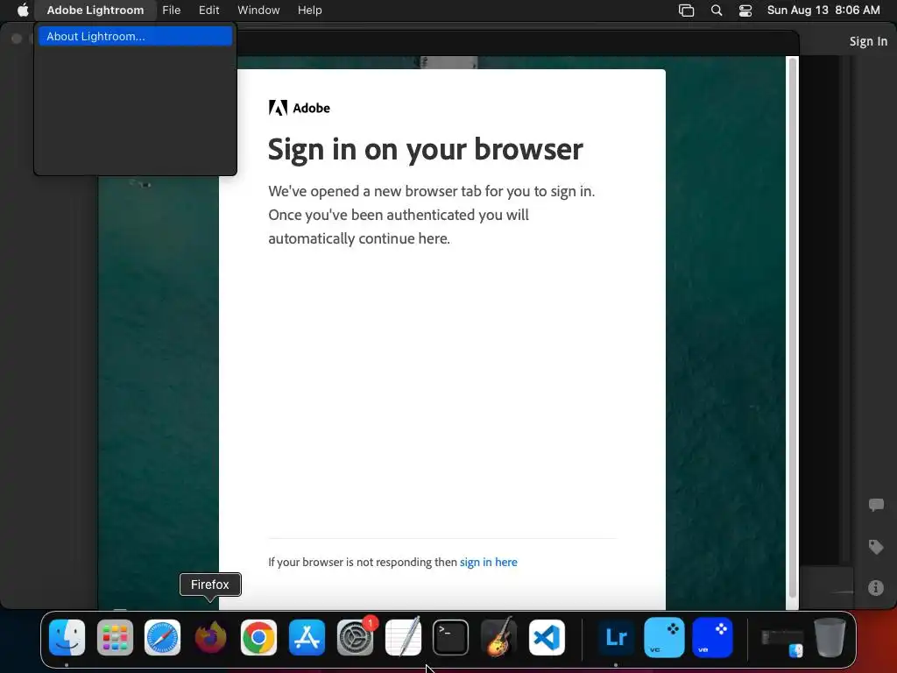Click the sign-in dialog scrollbar
Image resolution: width=897 pixels, height=673 pixels.
click(792, 327)
